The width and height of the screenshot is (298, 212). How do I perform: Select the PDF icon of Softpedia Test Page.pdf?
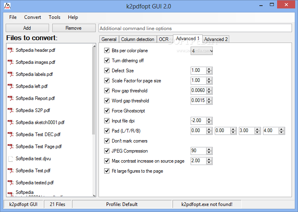[x=10, y=147]
